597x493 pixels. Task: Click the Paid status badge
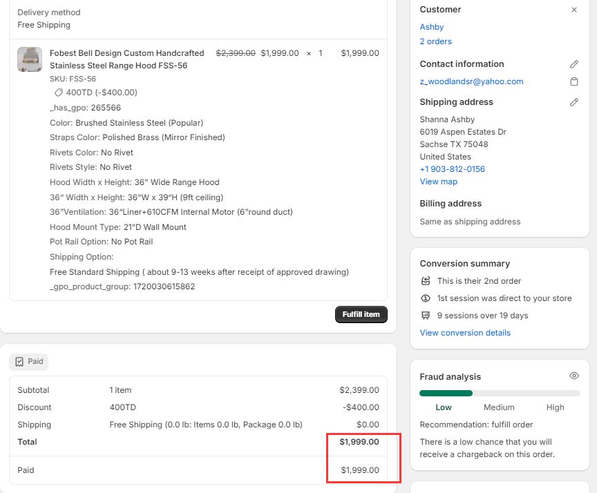point(29,362)
